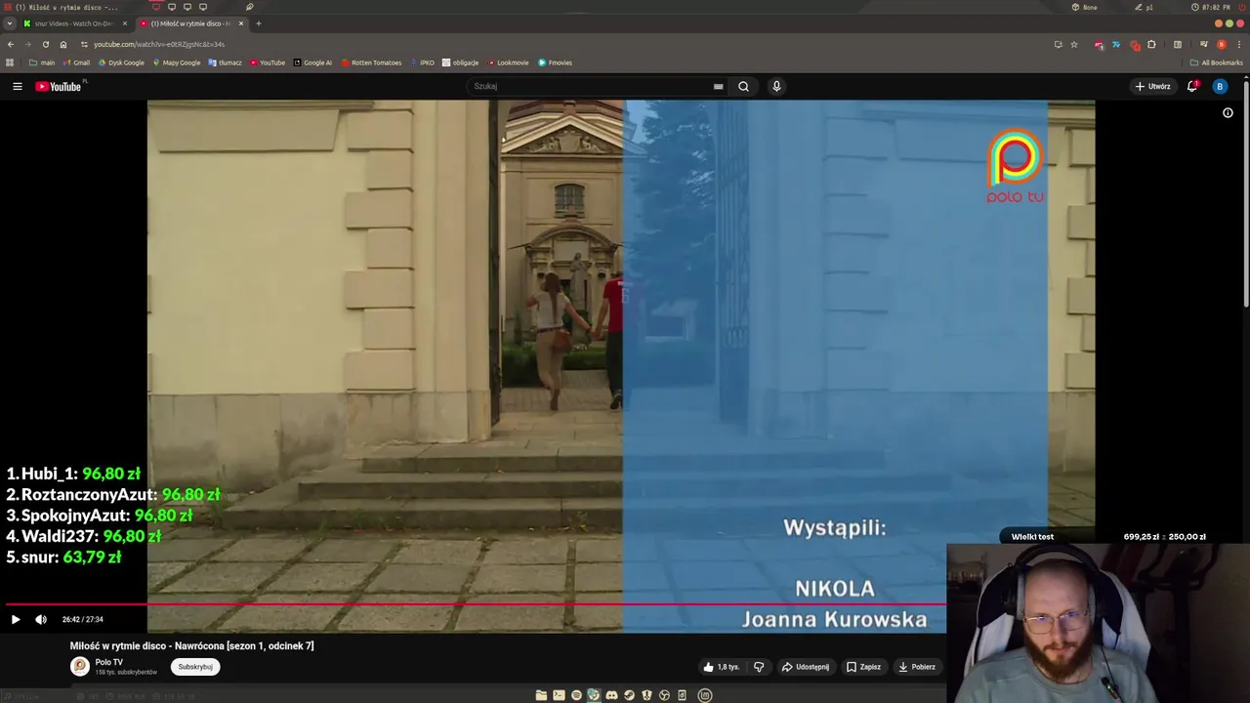
Task: Open the Fmovies bookmark
Action: (556, 62)
